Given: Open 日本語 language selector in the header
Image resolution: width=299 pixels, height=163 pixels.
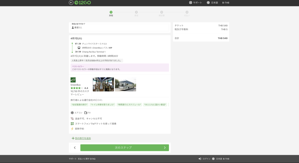Looking at the screenshot, I should click(215, 3).
